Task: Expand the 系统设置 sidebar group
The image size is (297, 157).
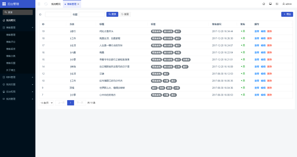Action: click(x=18, y=84)
